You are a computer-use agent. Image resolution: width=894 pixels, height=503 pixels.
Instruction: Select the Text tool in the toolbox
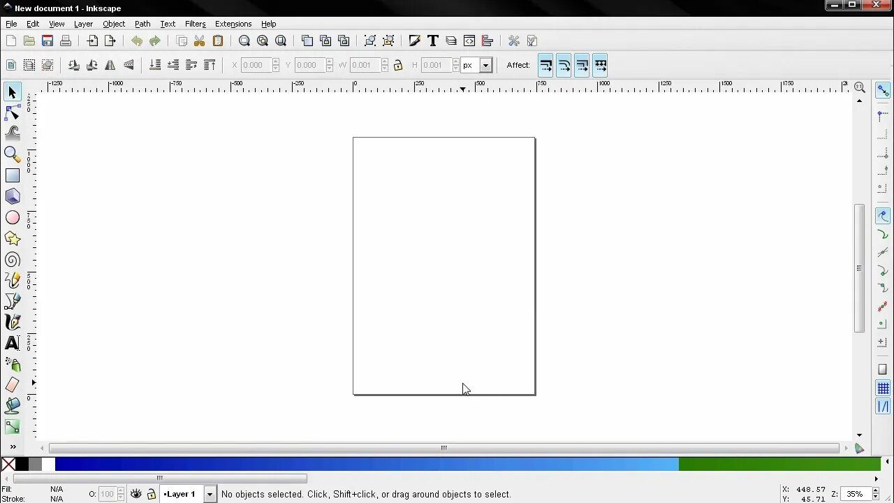[x=12, y=343]
